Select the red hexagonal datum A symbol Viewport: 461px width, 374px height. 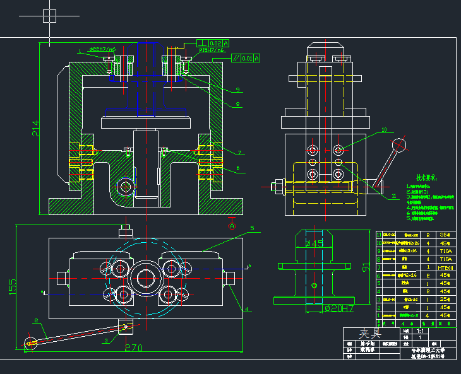click(232, 226)
